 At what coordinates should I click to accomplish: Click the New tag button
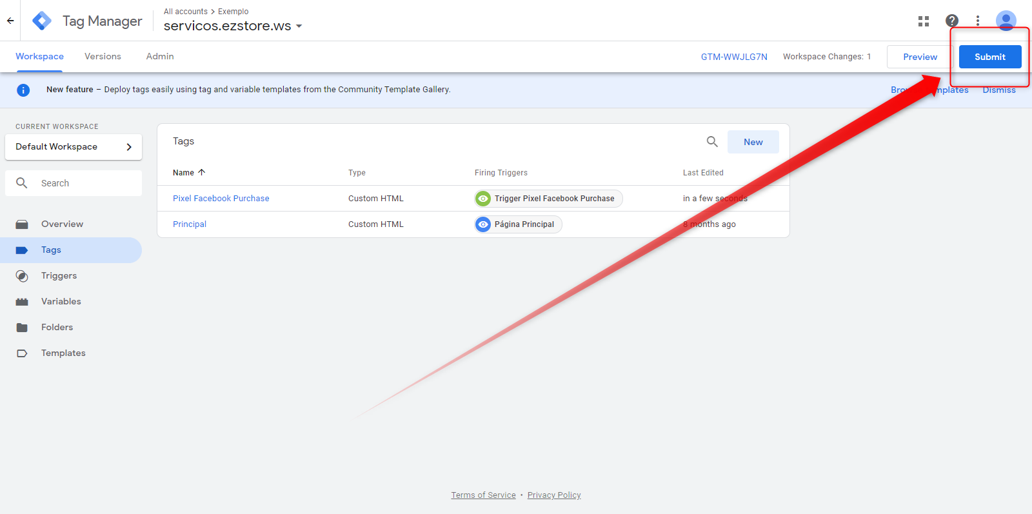click(x=753, y=142)
